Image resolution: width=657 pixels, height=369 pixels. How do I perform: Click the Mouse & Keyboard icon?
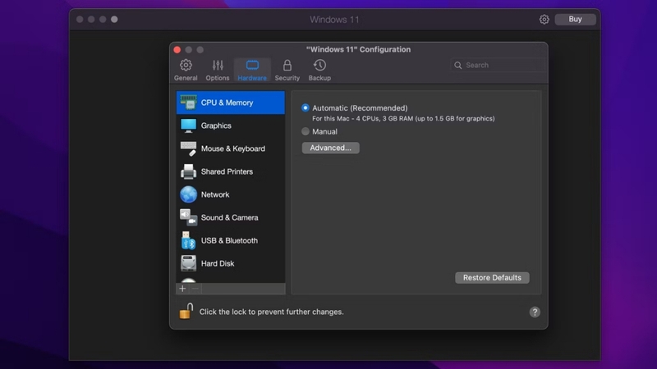189,148
